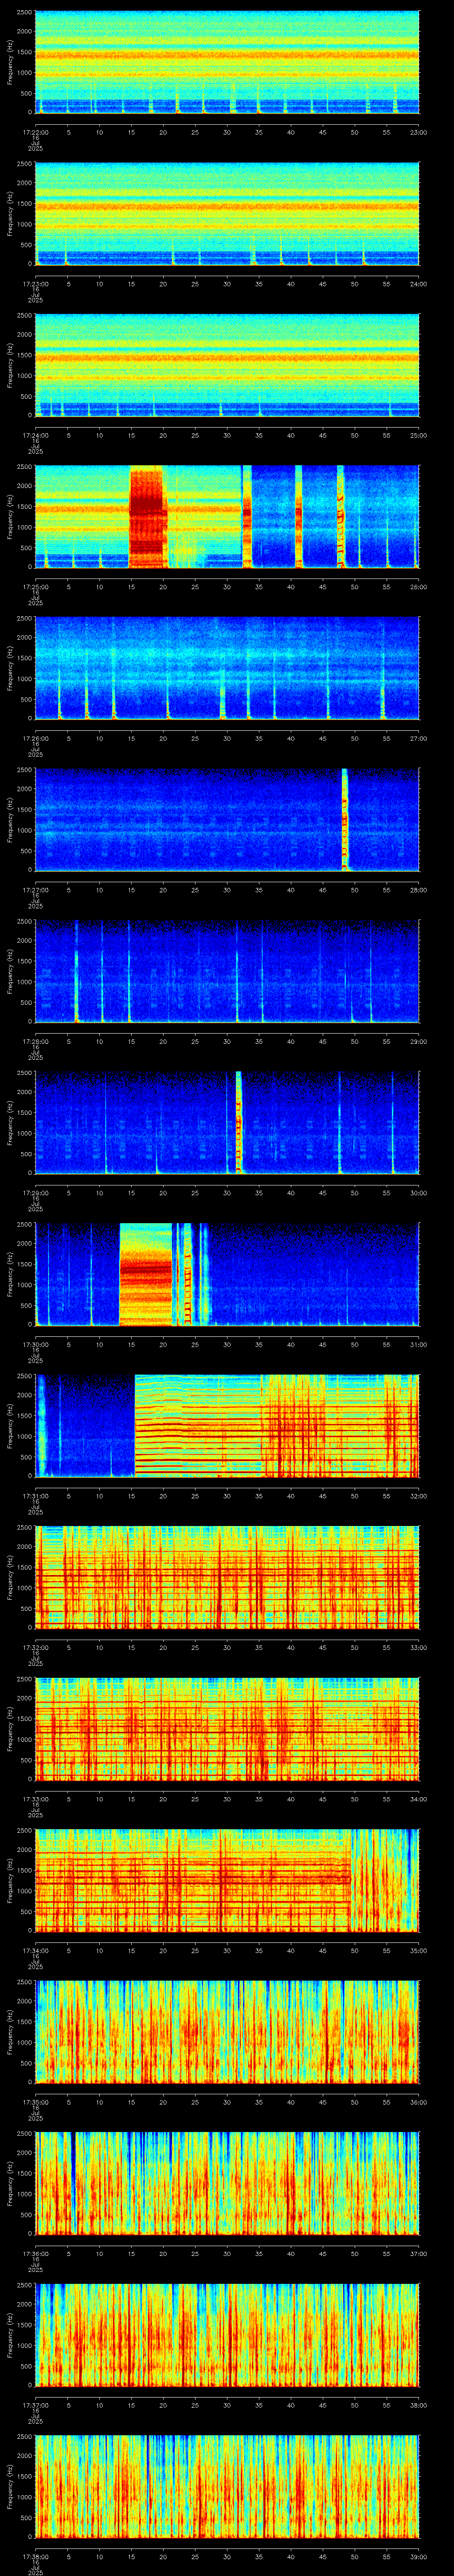Click the single bright burst in the 17:27 panel
Image resolution: width=454 pixels, height=2576 pixels.
point(345,819)
